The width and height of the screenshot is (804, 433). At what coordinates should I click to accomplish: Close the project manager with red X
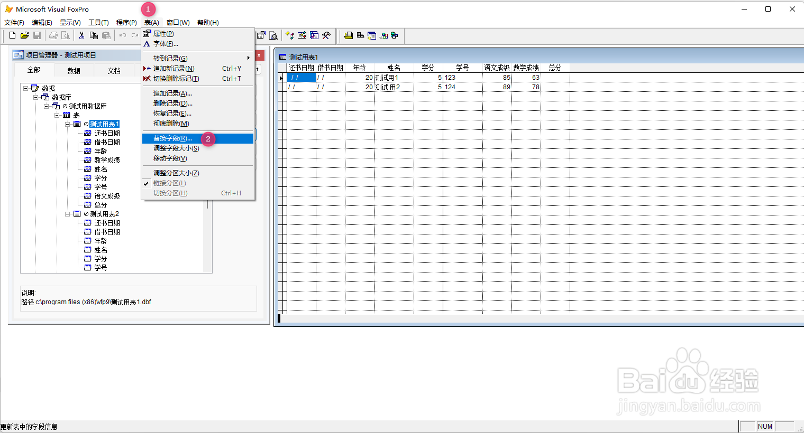[259, 55]
